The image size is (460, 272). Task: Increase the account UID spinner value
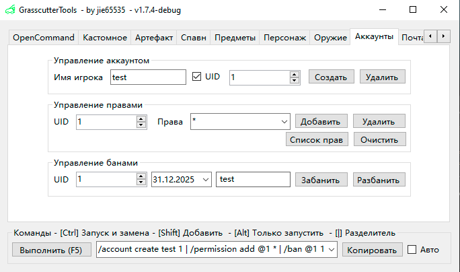(x=294, y=74)
